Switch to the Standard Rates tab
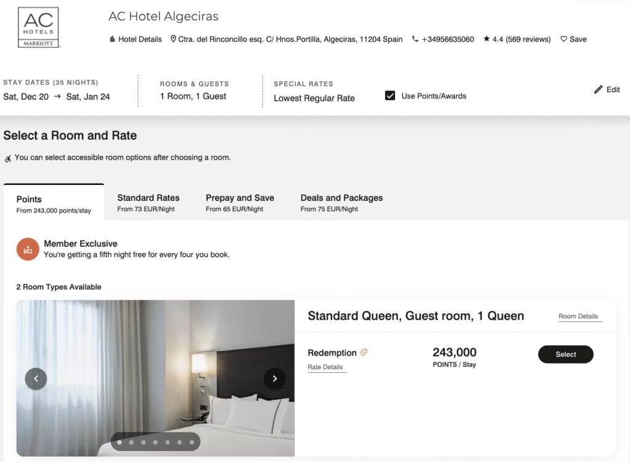The image size is (630, 462). pos(148,197)
